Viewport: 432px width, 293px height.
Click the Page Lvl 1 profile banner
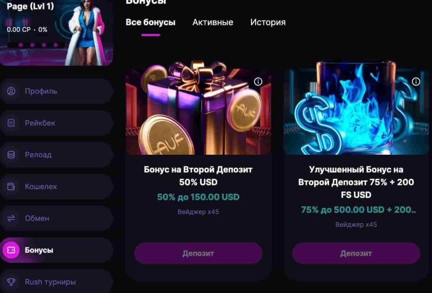click(56, 32)
